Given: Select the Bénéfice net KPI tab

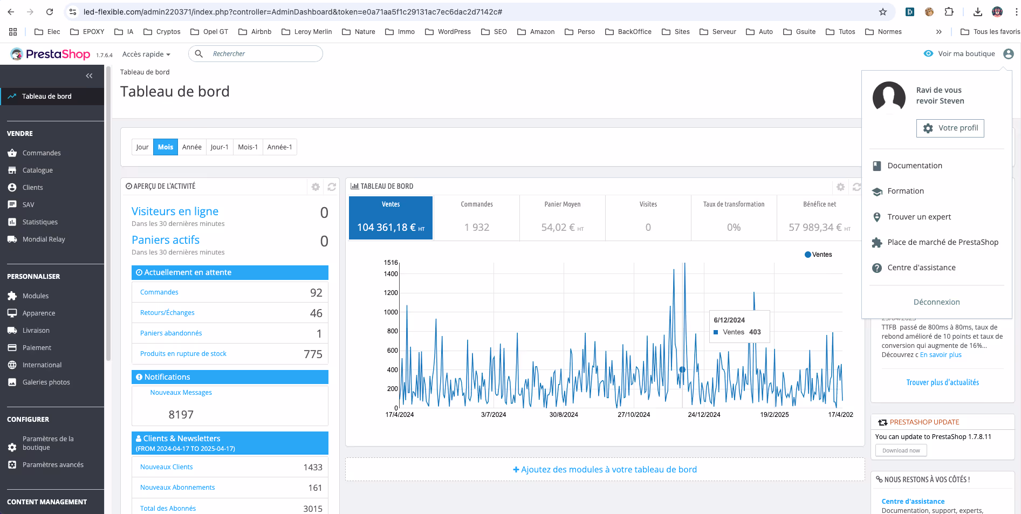Looking at the screenshot, I should [819, 218].
